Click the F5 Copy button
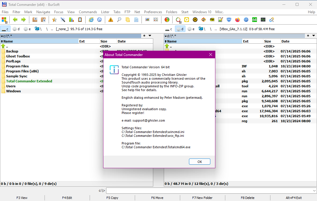Screen dimensions: 317x201 (112, 198)
